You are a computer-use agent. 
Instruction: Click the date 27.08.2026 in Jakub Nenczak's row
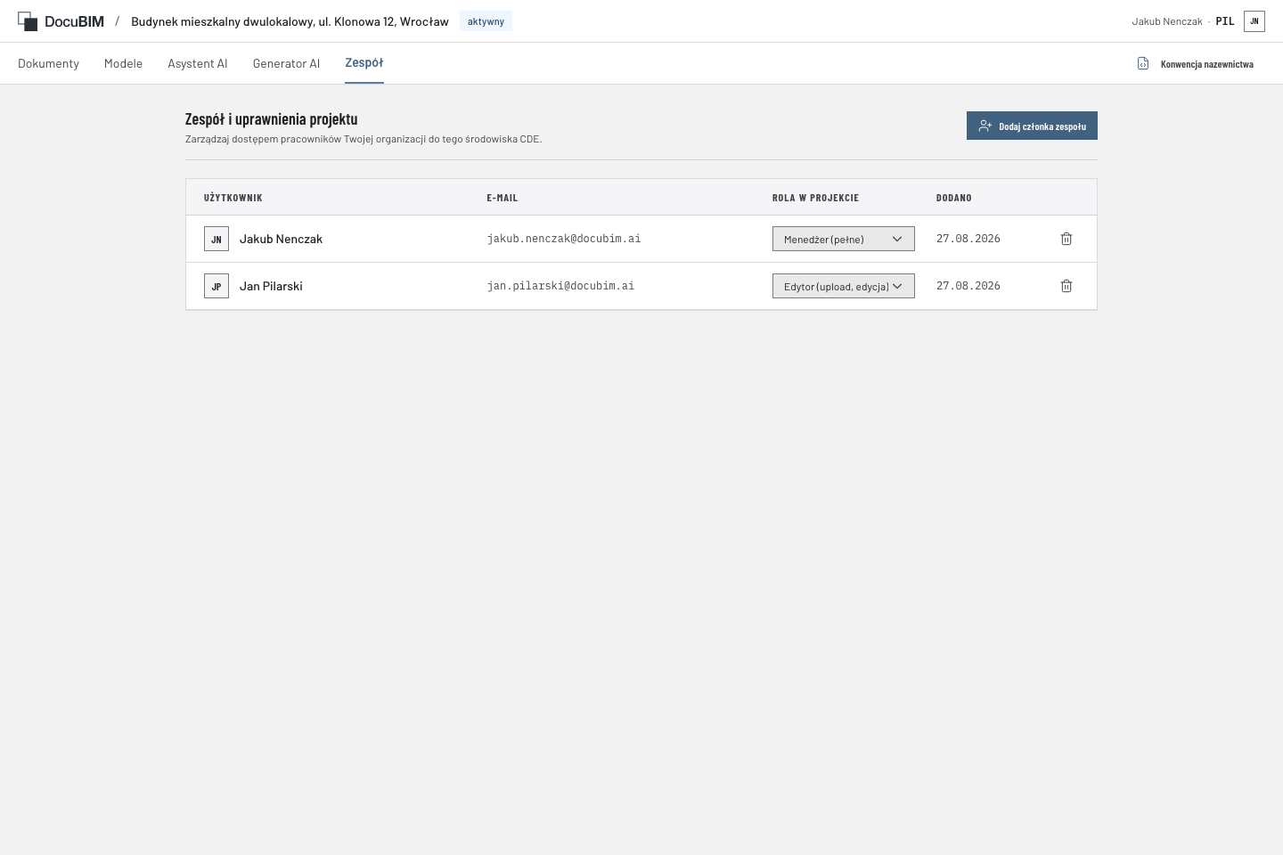point(968,239)
